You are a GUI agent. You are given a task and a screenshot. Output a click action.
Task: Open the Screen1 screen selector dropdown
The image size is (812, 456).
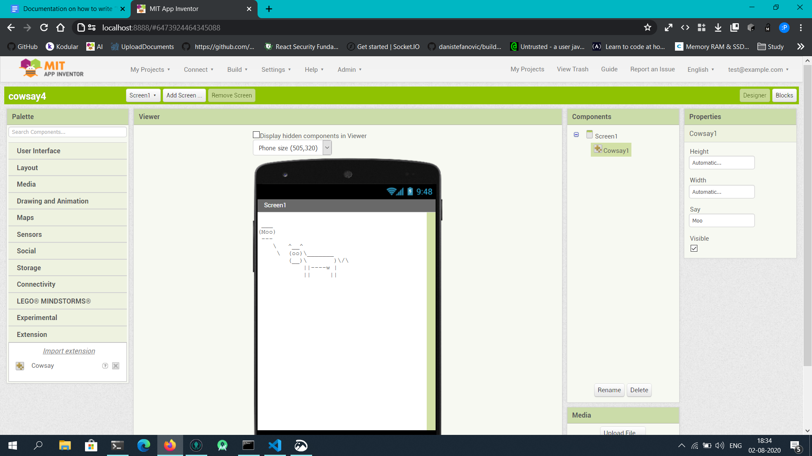pos(143,95)
